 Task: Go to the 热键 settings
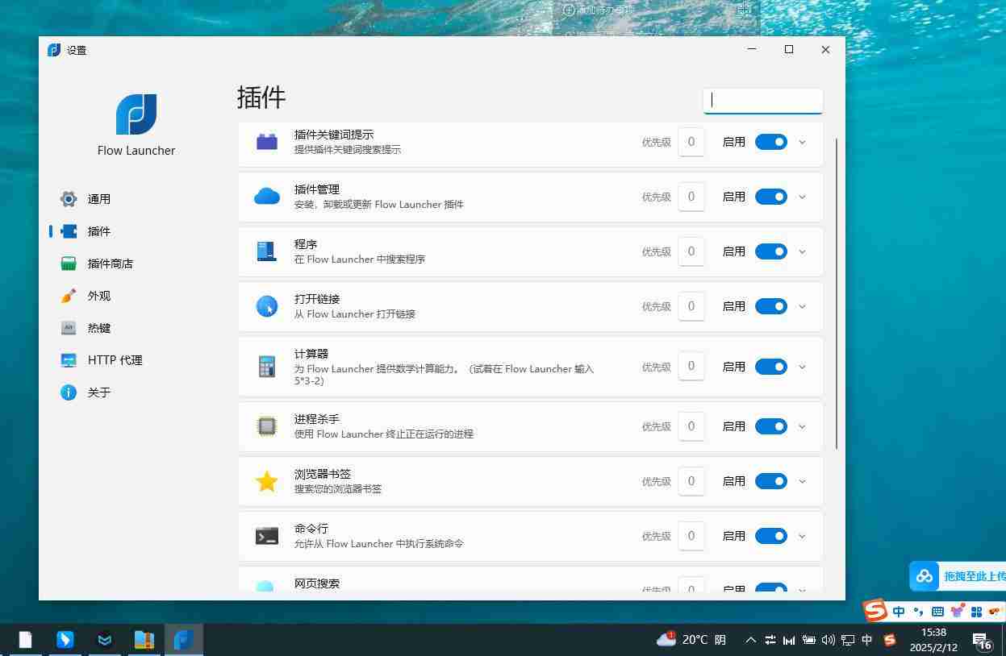tap(98, 328)
